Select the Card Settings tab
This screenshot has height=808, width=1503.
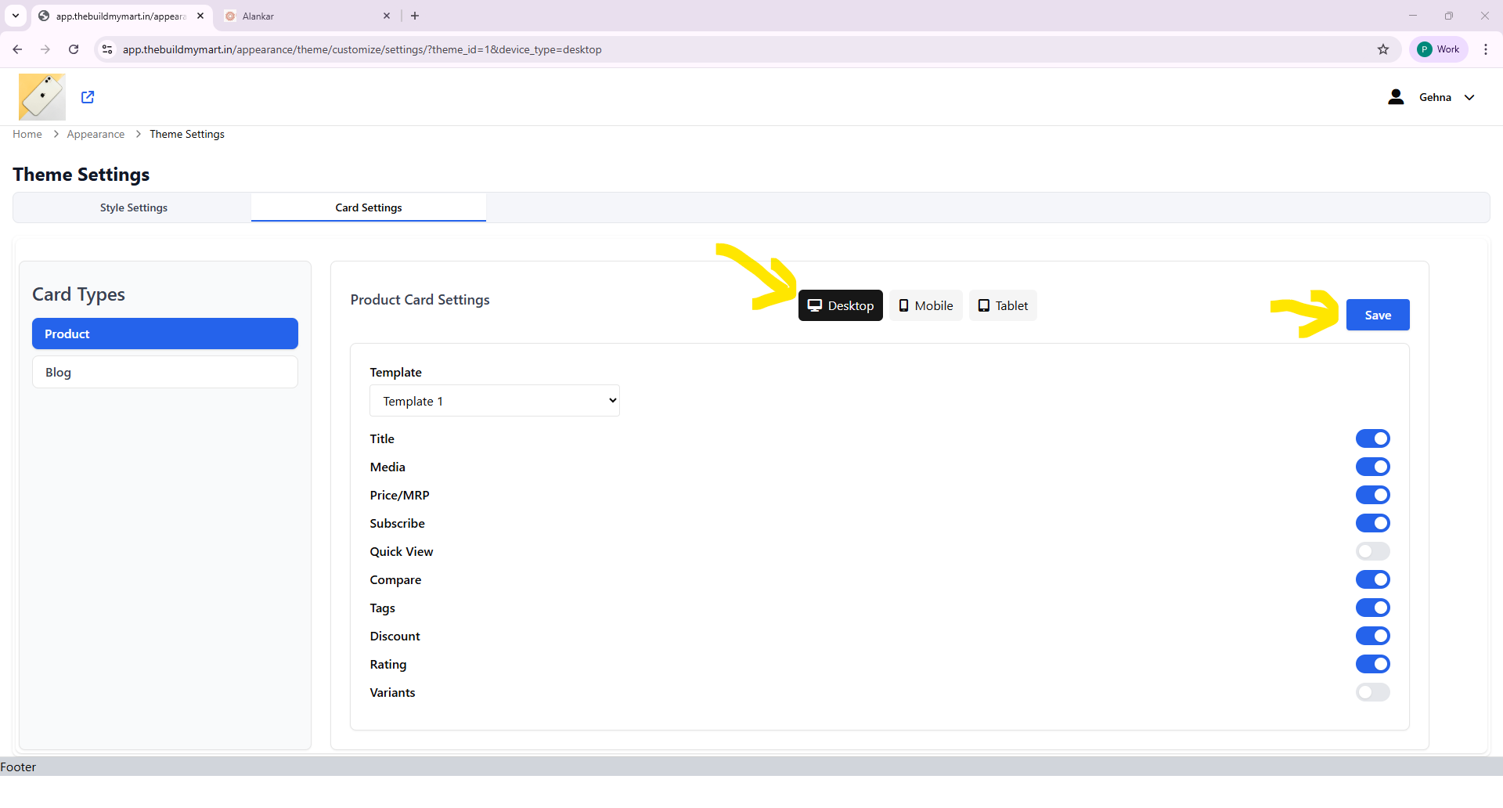click(369, 207)
